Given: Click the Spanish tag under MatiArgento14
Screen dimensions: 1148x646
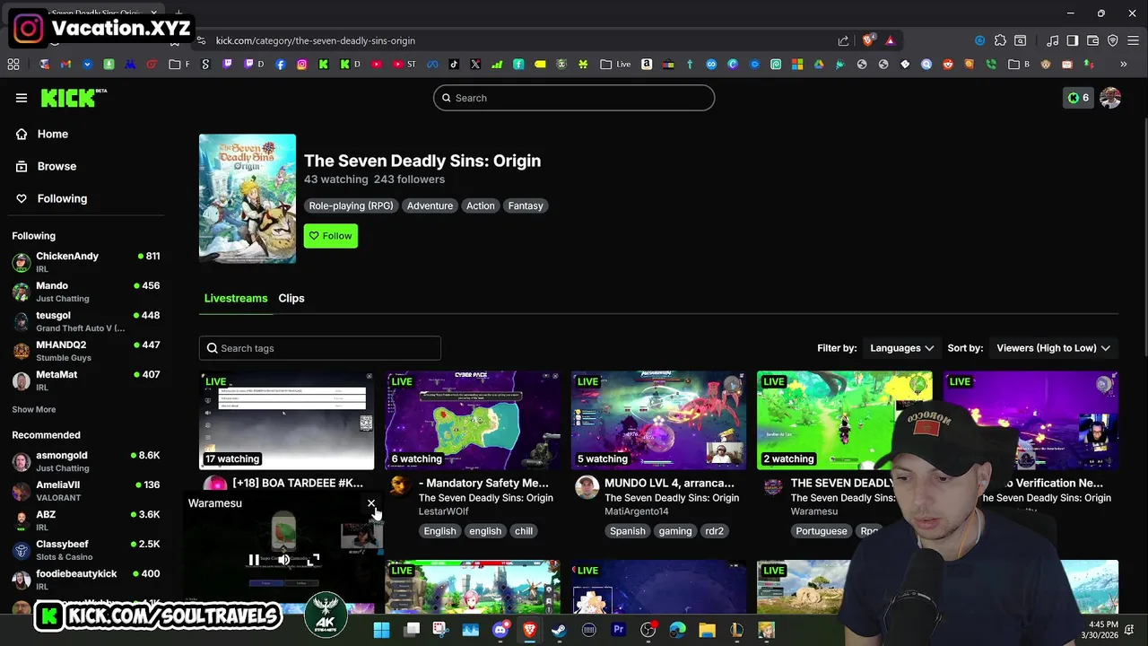Looking at the screenshot, I should [x=628, y=531].
